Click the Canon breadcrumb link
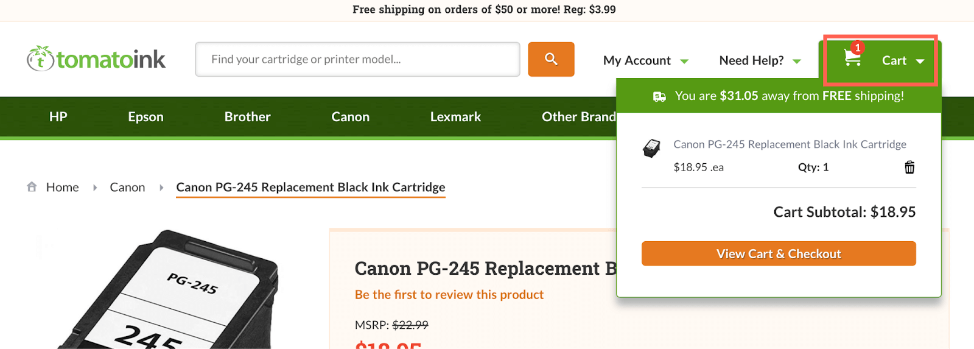Image resolution: width=974 pixels, height=349 pixels. (127, 187)
